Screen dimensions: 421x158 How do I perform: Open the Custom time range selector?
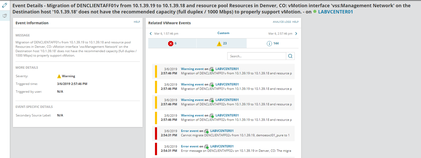(x=223, y=33)
